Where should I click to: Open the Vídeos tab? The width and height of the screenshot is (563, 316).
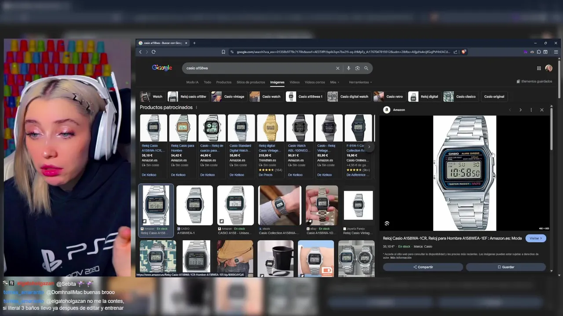point(295,82)
